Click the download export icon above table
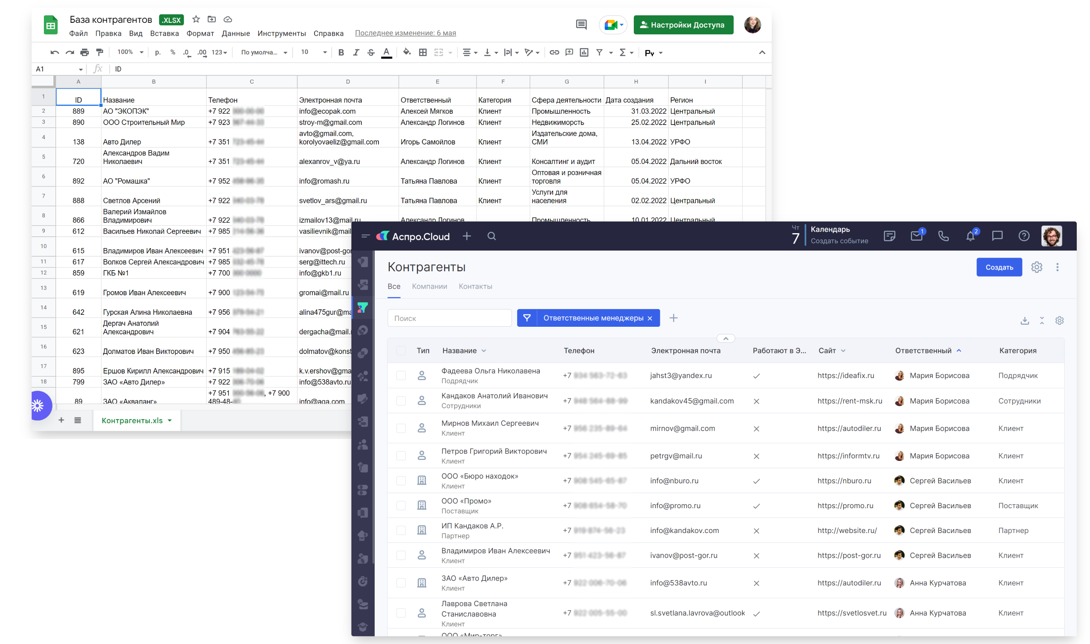 click(1025, 321)
